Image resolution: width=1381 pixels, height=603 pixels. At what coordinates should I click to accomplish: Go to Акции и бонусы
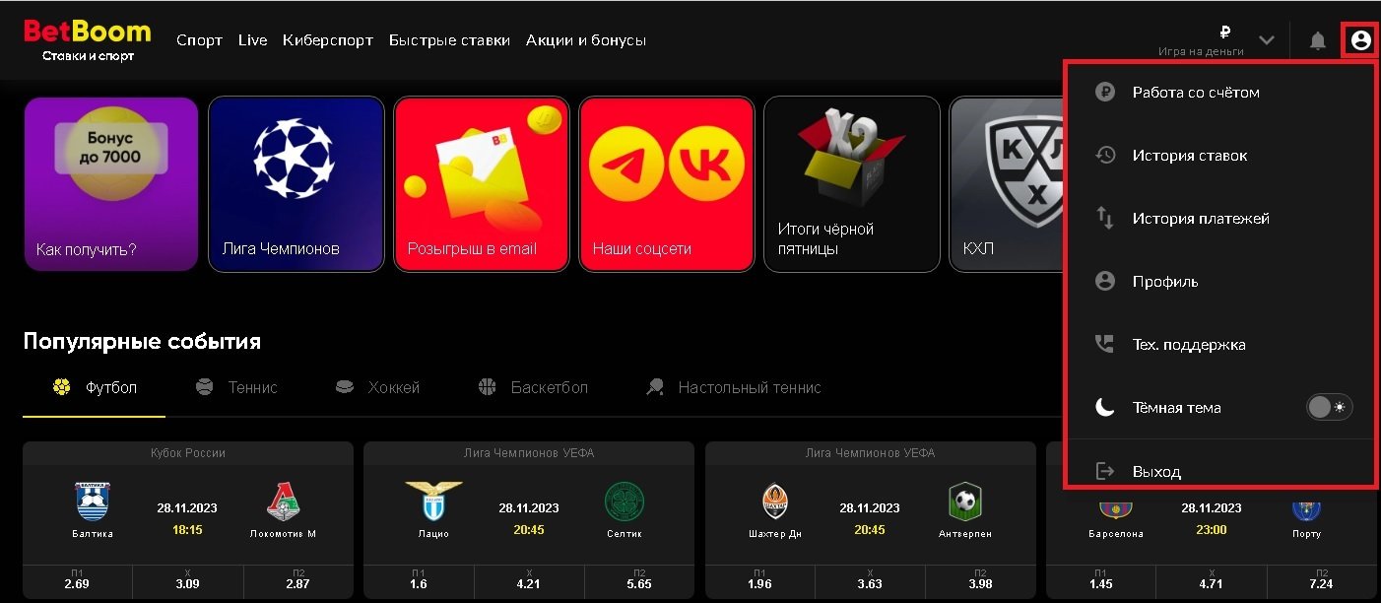pos(586,40)
